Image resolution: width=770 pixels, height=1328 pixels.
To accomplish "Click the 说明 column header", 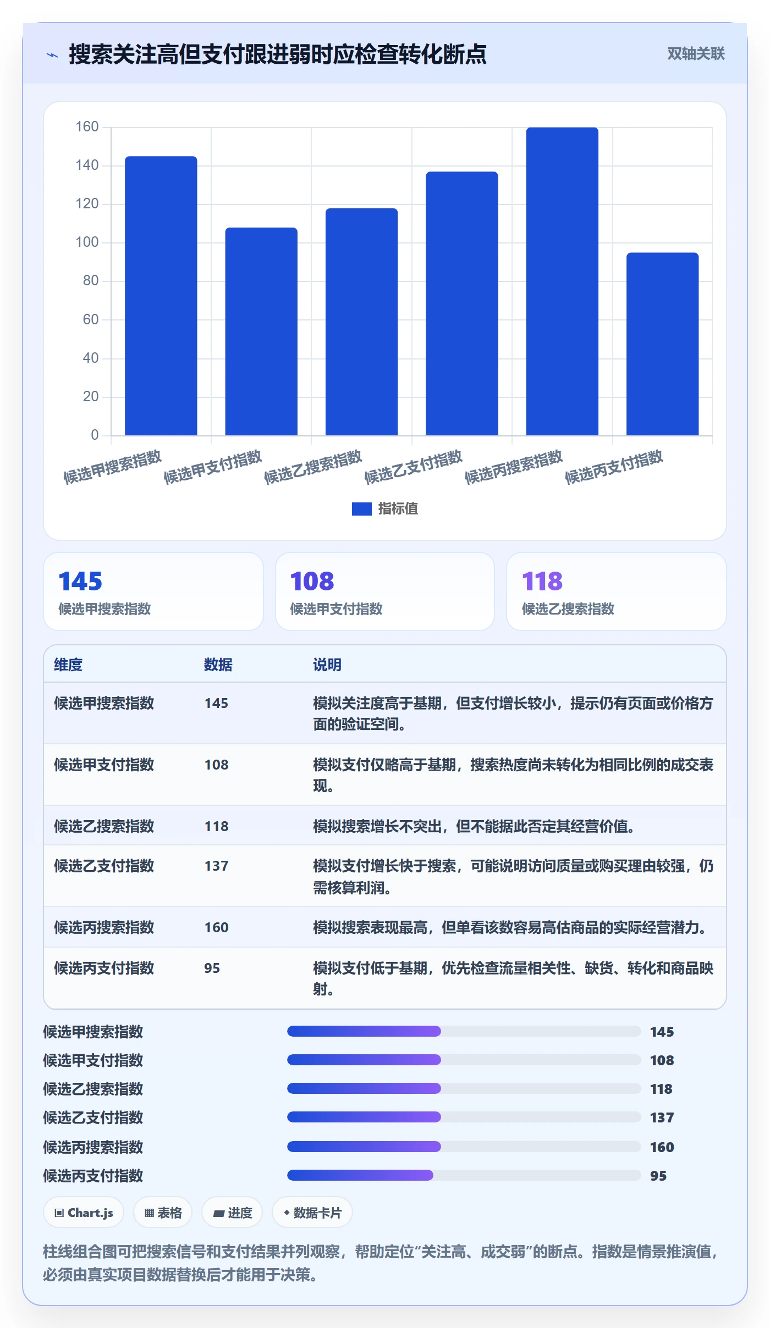I will click(x=327, y=665).
